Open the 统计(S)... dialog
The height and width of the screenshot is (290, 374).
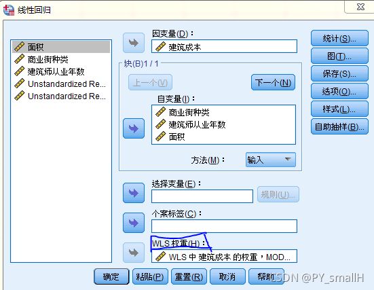pyautogui.click(x=339, y=38)
